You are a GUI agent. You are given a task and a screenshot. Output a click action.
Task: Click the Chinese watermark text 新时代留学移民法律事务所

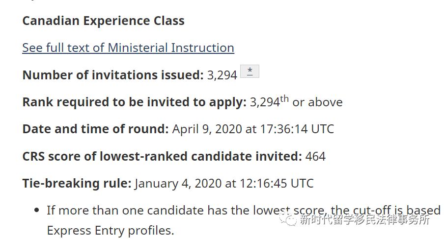pyautogui.click(x=365, y=219)
